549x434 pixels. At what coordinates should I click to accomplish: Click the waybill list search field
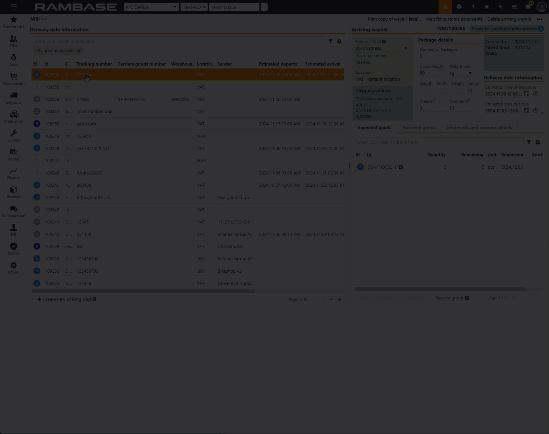click(x=178, y=41)
